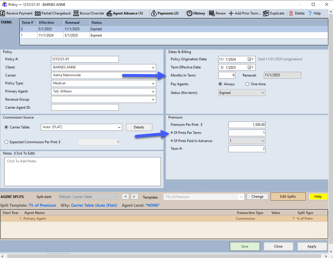Click the Split Type column header
This screenshot has height=258, width=333.
coord(312,213)
